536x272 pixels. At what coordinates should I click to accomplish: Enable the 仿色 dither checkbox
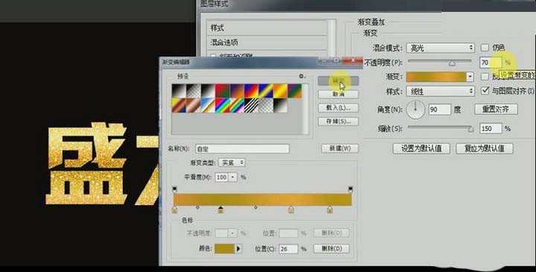click(485, 48)
